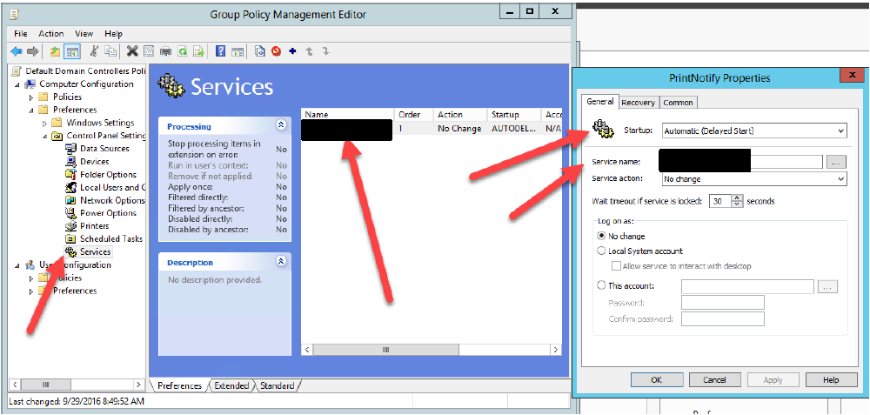870x415 pixels.
Task: Click the browse button beside Service name
Action: (837, 162)
